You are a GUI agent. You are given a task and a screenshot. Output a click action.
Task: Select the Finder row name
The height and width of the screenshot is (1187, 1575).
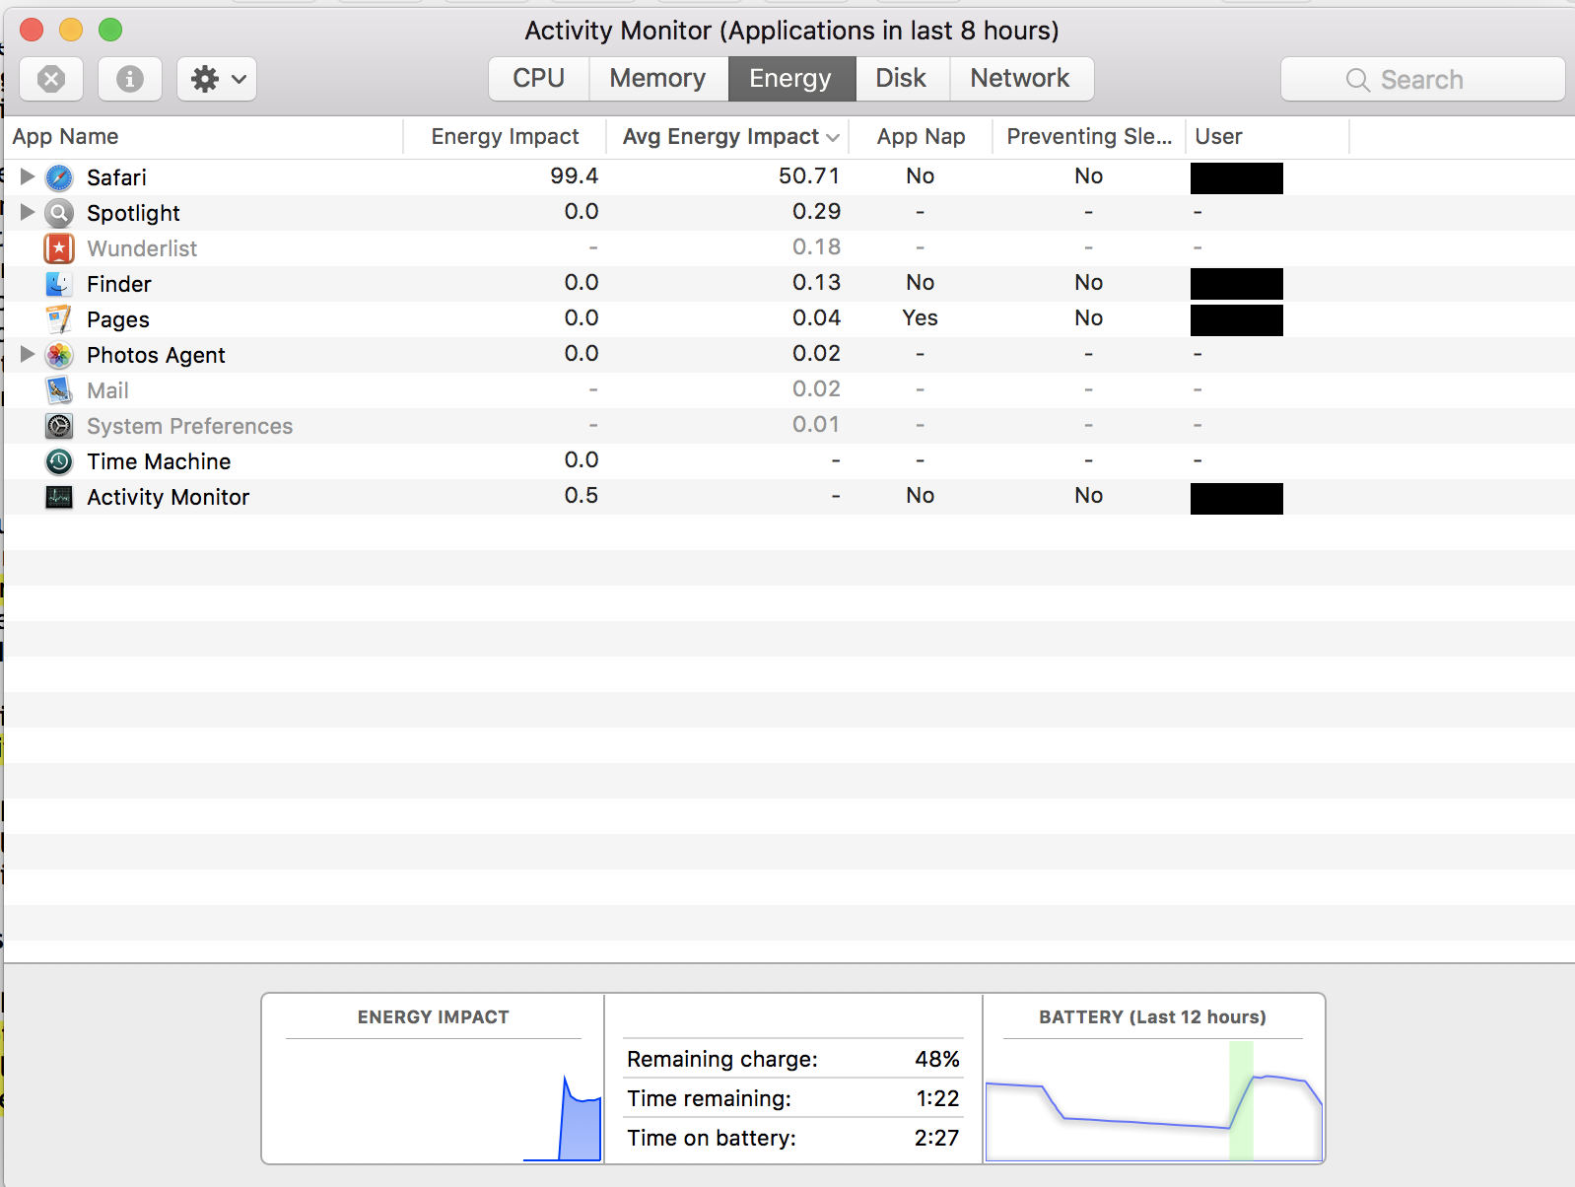pos(119,284)
